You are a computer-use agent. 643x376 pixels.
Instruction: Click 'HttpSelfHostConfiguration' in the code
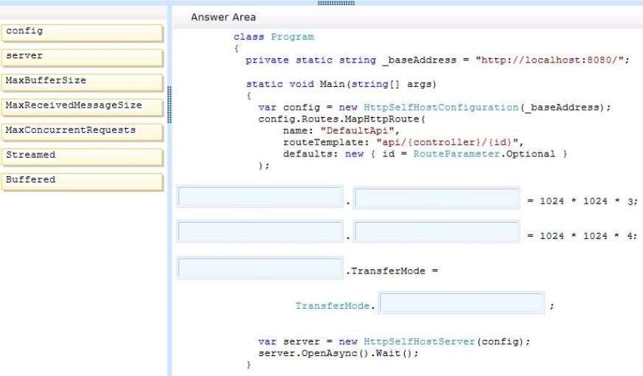tap(441, 108)
